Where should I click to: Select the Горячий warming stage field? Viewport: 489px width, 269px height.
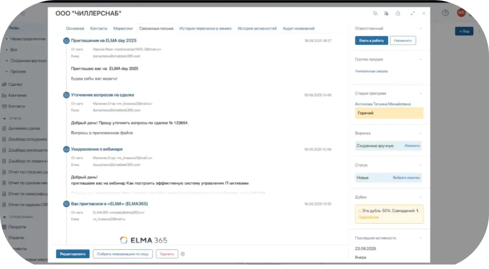[x=389, y=113]
